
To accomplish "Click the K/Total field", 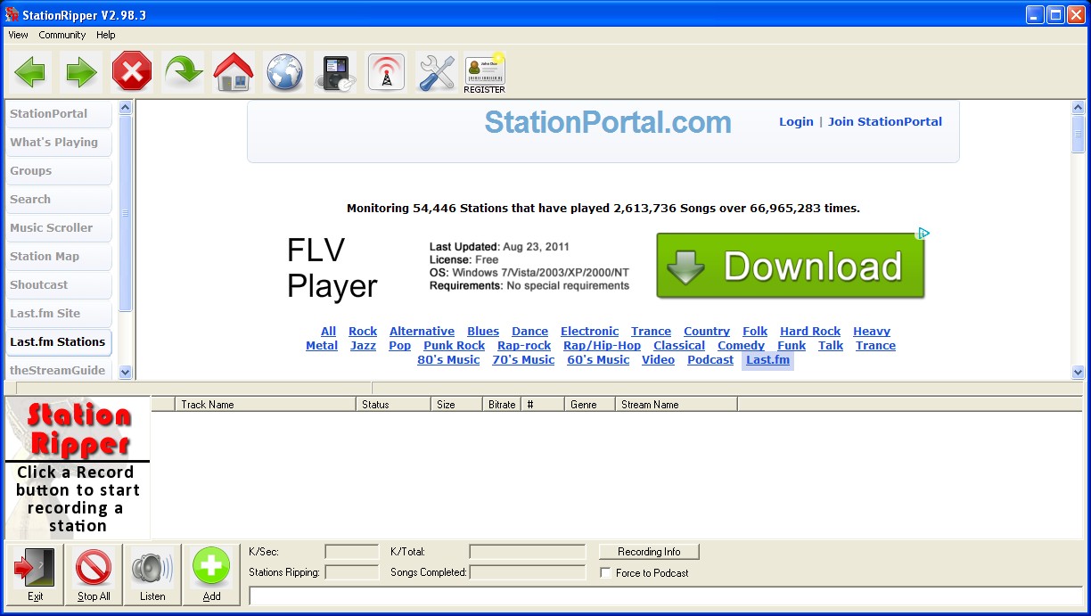I will click(x=528, y=552).
